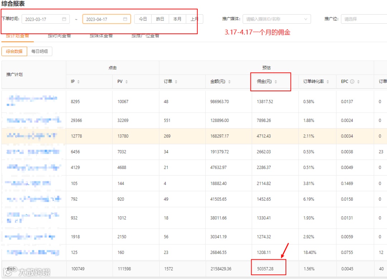This screenshot has width=387, height=279.
Task: Expand the end date picker field
Action: (106, 19)
